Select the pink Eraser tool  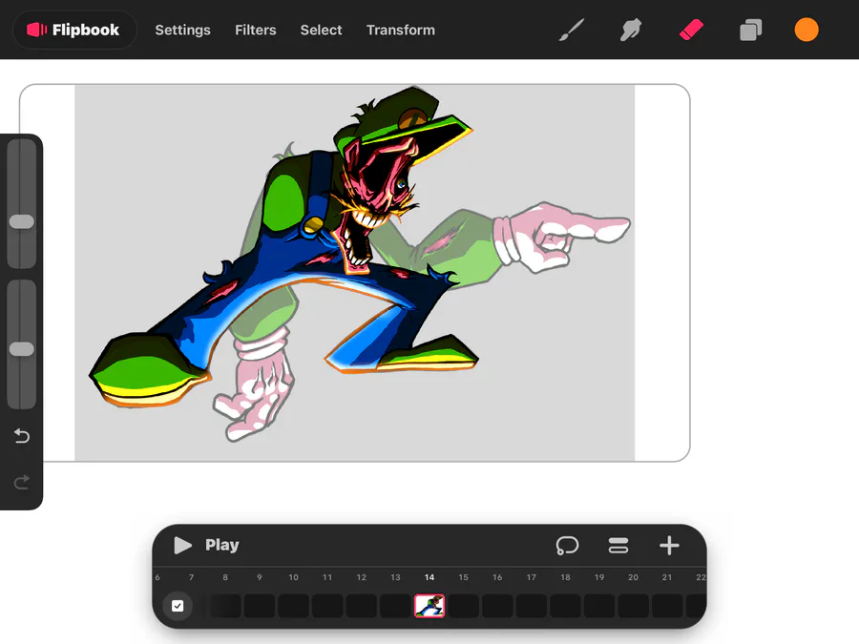(x=691, y=30)
